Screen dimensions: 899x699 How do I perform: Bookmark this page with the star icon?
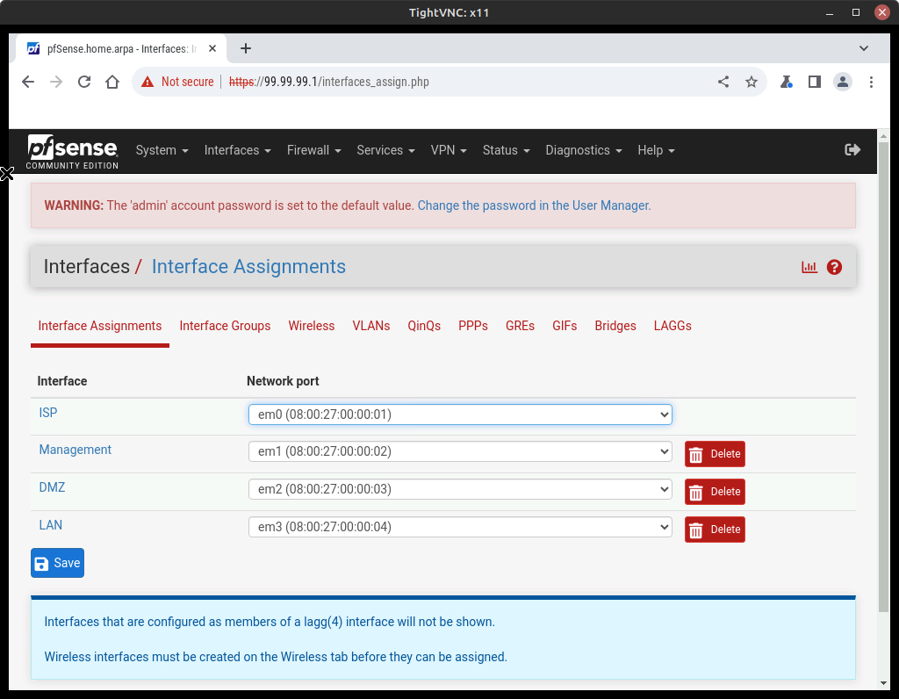point(752,82)
